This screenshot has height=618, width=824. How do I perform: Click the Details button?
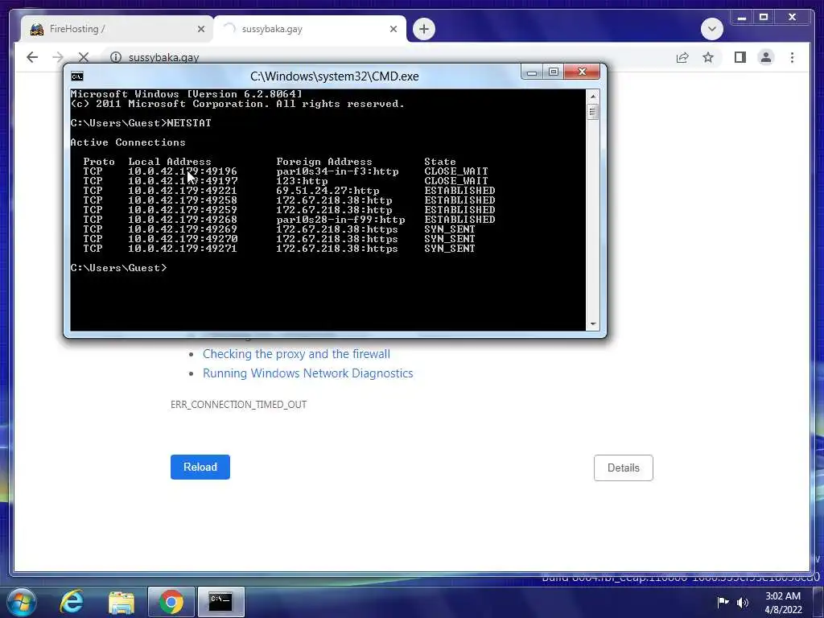click(624, 468)
